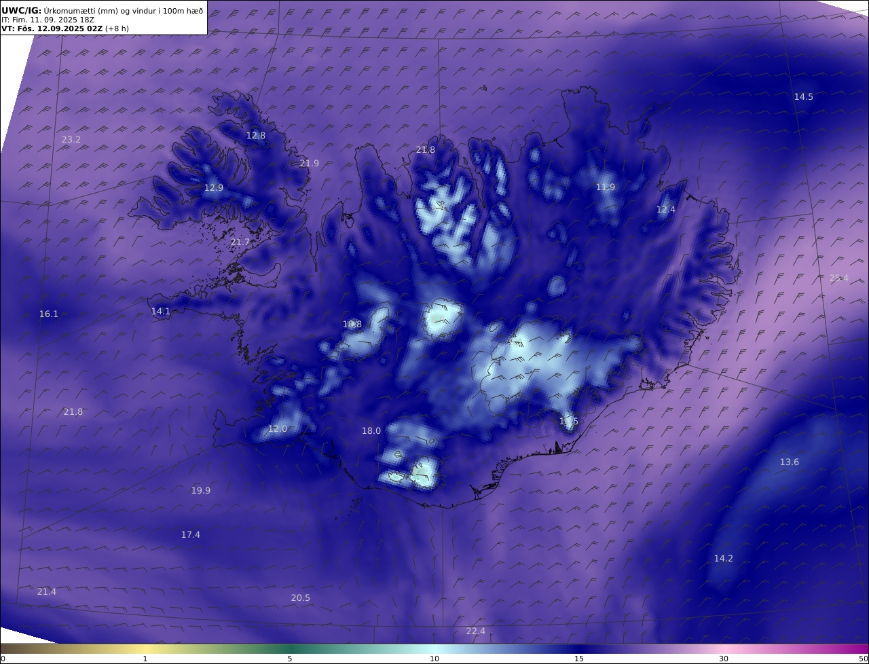The height and width of the screenshot is (664, 869).
Task: Click the 14.2 value label
Action: pos(724,559)
